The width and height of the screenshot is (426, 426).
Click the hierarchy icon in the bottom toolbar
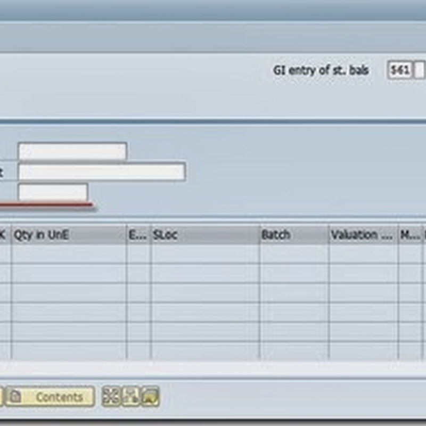tap(131, 396)
